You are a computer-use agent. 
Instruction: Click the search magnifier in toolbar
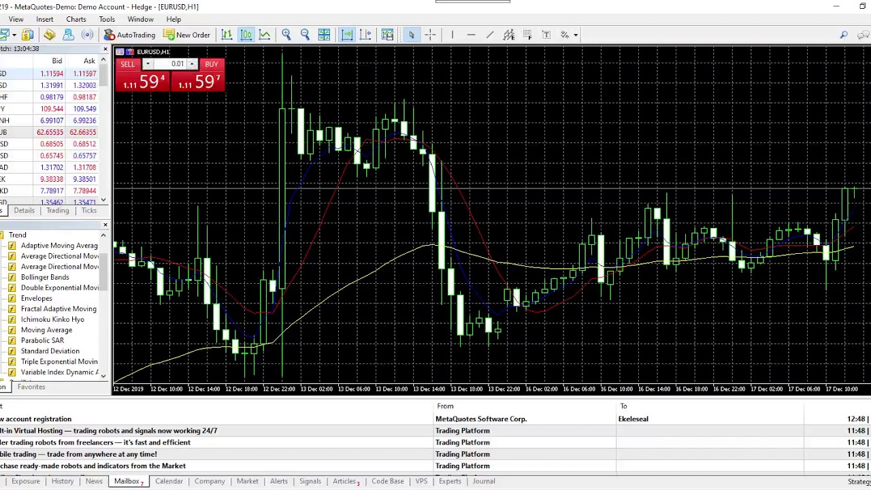point(844,35)
